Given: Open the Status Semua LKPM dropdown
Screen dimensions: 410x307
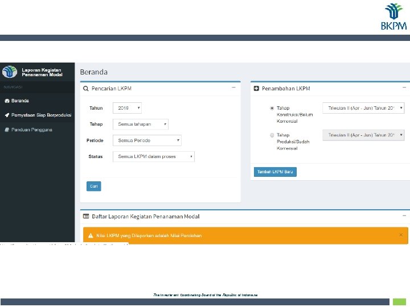Looking at the screenshot, I should (154, 157).
